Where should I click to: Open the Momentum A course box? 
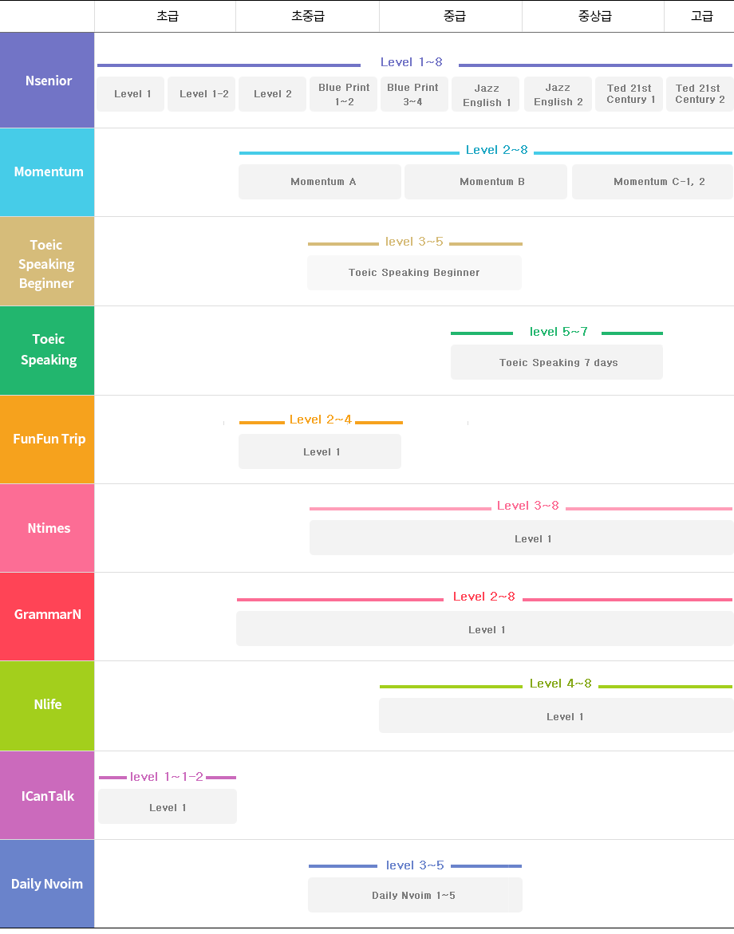(x=320, y=182)
